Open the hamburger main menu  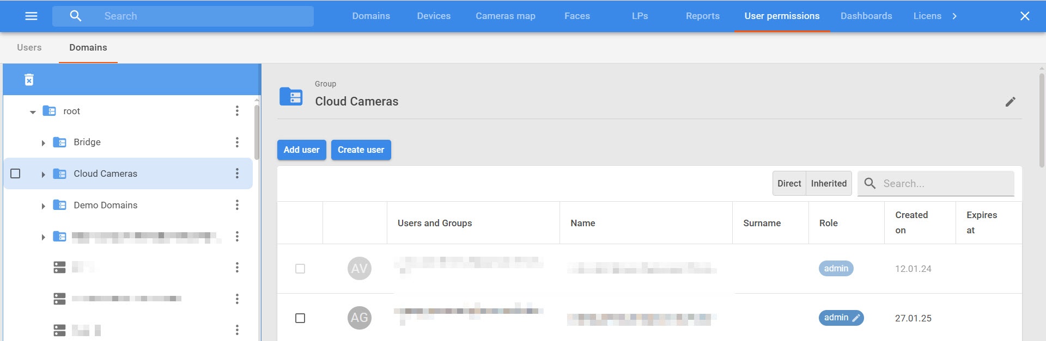(x=31, y=16)
